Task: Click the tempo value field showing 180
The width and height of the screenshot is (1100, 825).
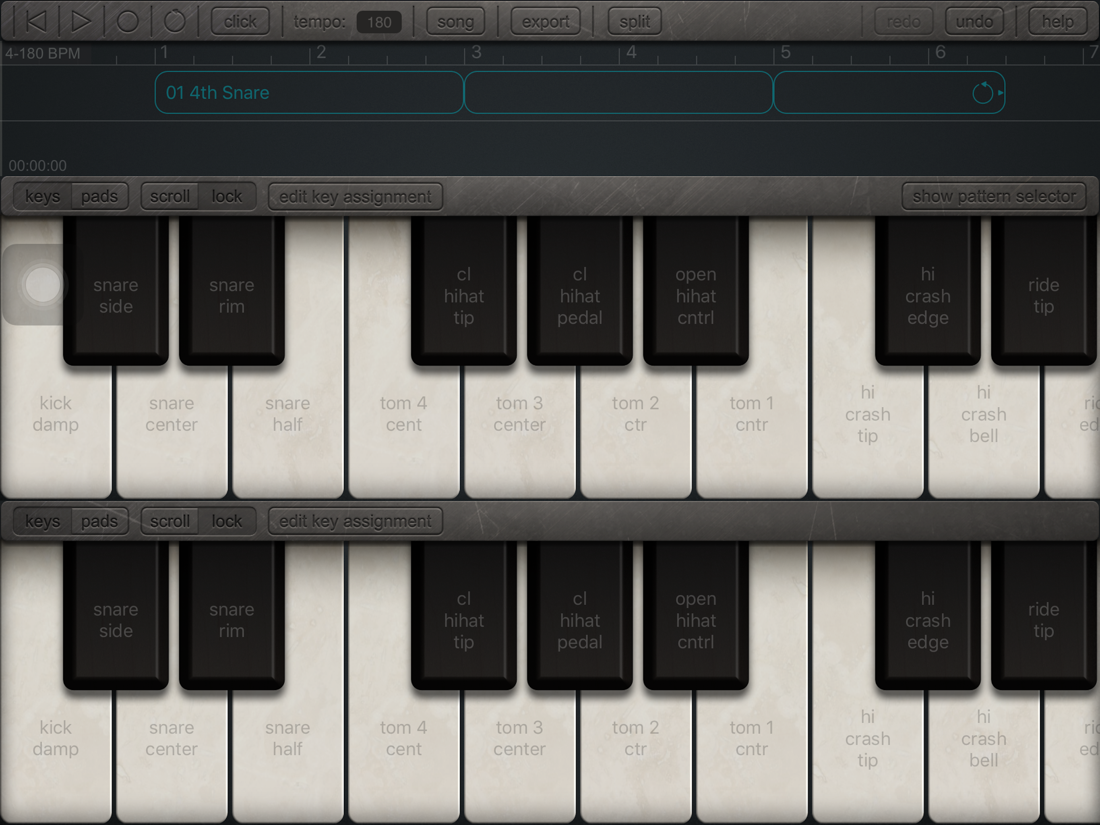Action: (379, 22)
